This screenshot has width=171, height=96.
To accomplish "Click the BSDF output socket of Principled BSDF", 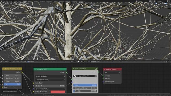I will tap(67, 72).
